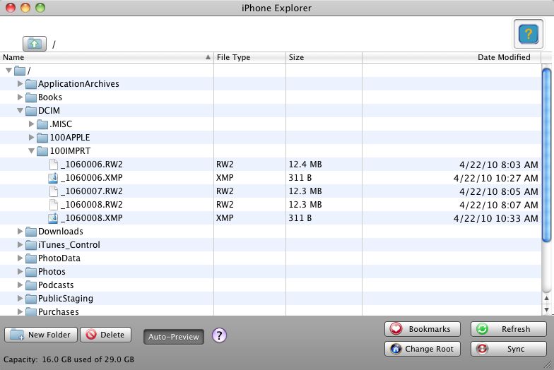Screen dimensions: 554x370
Task: Collapse the DCIM folder
Action: (x=20, y=111)
